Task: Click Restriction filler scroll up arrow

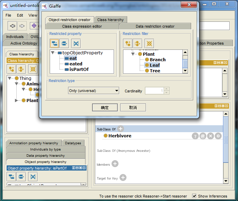Action: (x=185, y=53)
